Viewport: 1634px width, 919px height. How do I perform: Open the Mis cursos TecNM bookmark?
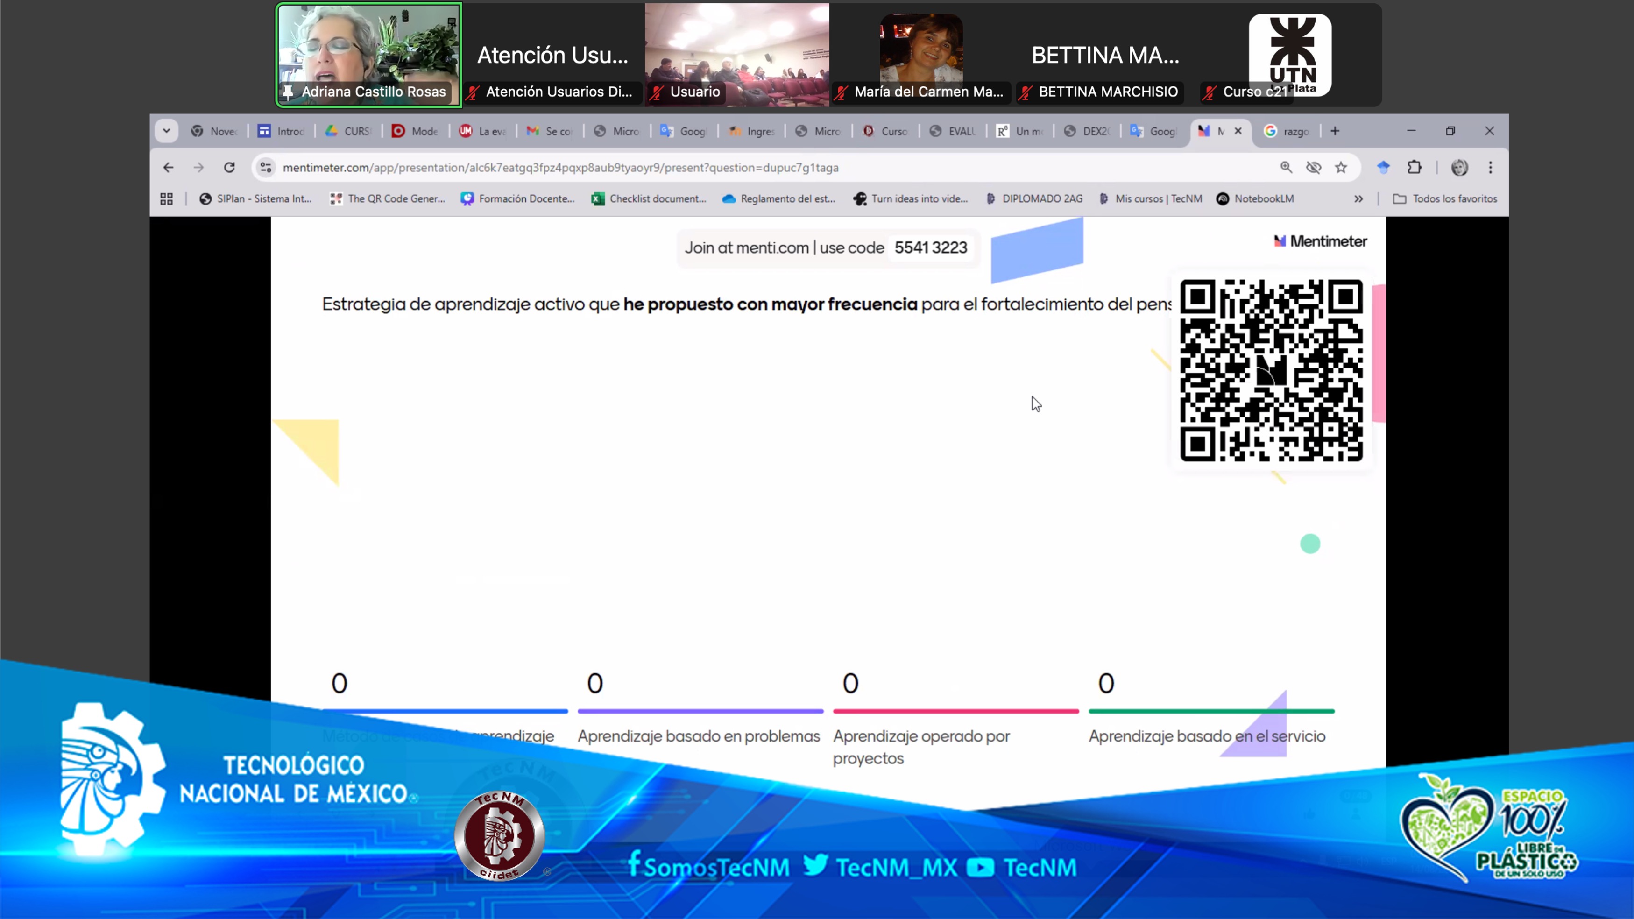point(1150,199)
